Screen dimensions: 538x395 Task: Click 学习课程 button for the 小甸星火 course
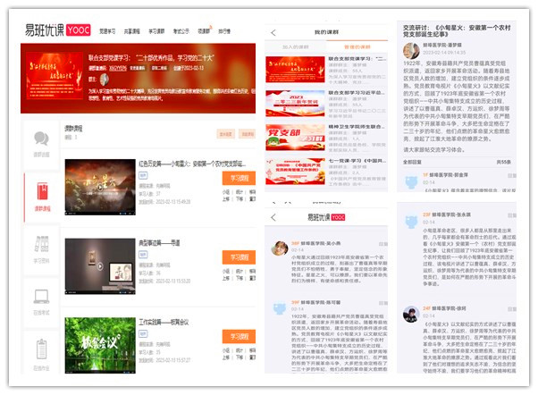(239, 178)
